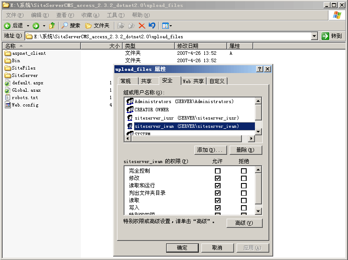This screenshot has width=348, height=260.
Task: Sort by the Modified Date (修改日期) column header
Action: [x=201, y=46]
